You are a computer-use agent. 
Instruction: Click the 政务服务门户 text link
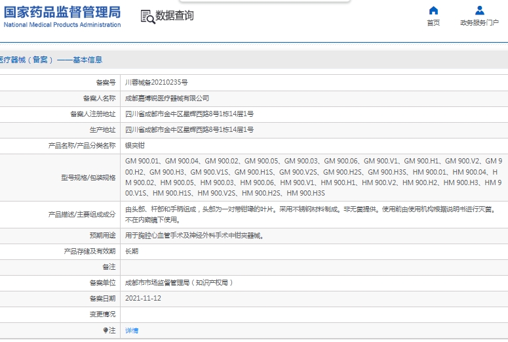click(480, 23)
